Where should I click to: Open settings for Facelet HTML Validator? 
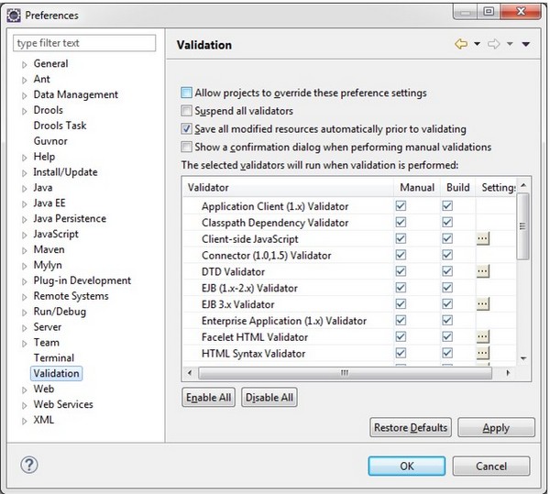(x=483, y=336)
